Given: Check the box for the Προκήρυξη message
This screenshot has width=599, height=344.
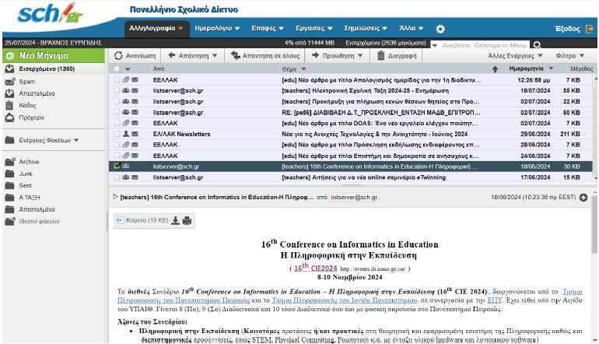Looking at the screenshot, I should coord(117,102).
